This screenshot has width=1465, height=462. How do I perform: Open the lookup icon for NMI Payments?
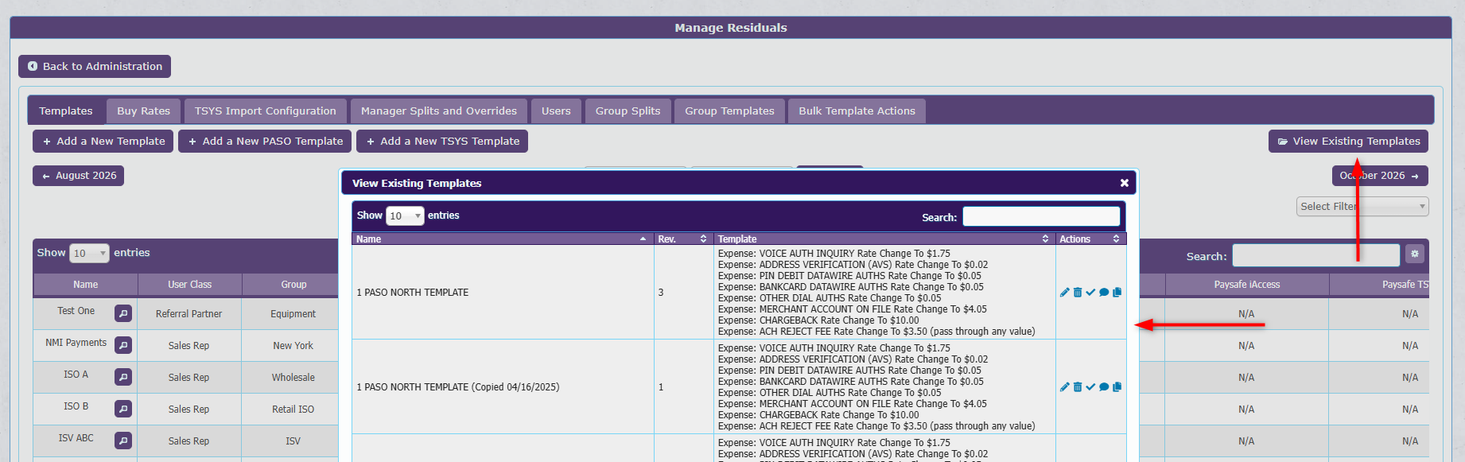click(x=123, y=345)
